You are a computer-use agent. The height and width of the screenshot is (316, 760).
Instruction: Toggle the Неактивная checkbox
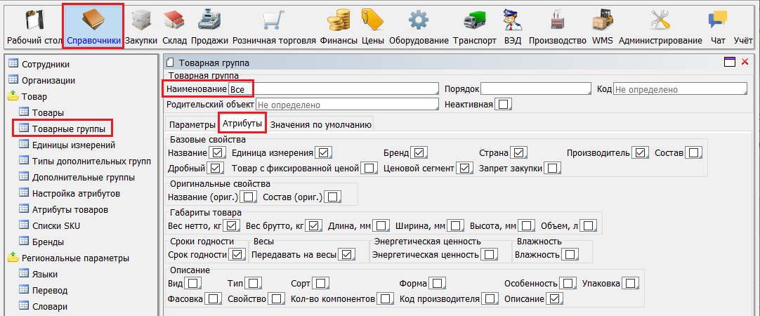(503, 105)
